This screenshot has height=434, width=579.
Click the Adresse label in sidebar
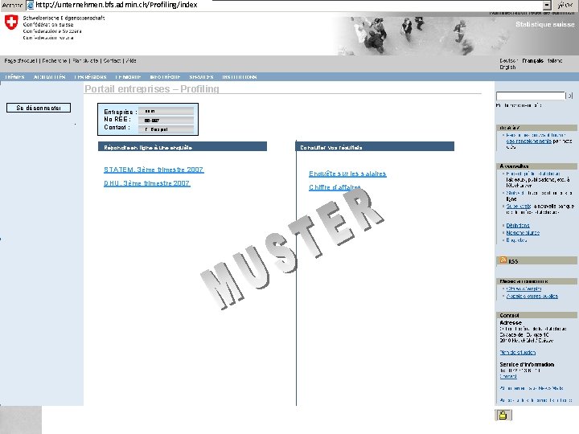(511, 322)
